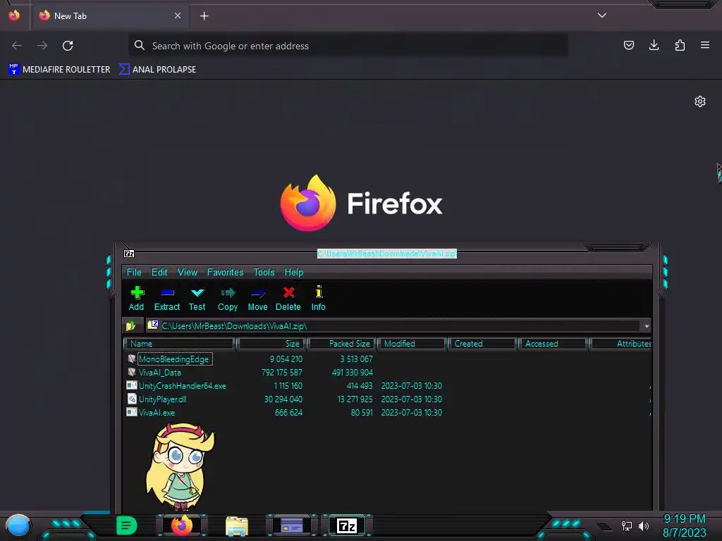Viewport: 722px width, 541px height.
Task: Click Firefox forward arrow
Action: coord(42,46)
